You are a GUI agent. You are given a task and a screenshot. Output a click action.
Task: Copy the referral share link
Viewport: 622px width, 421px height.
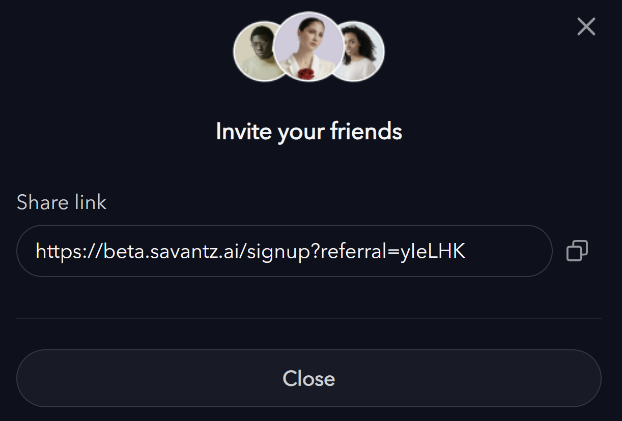[577, 251]
